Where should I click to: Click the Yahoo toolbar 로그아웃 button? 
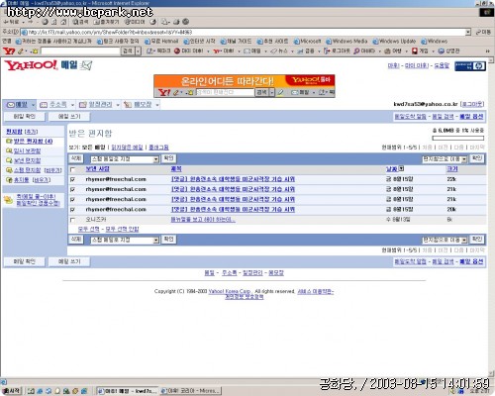[x=337, y=51]
